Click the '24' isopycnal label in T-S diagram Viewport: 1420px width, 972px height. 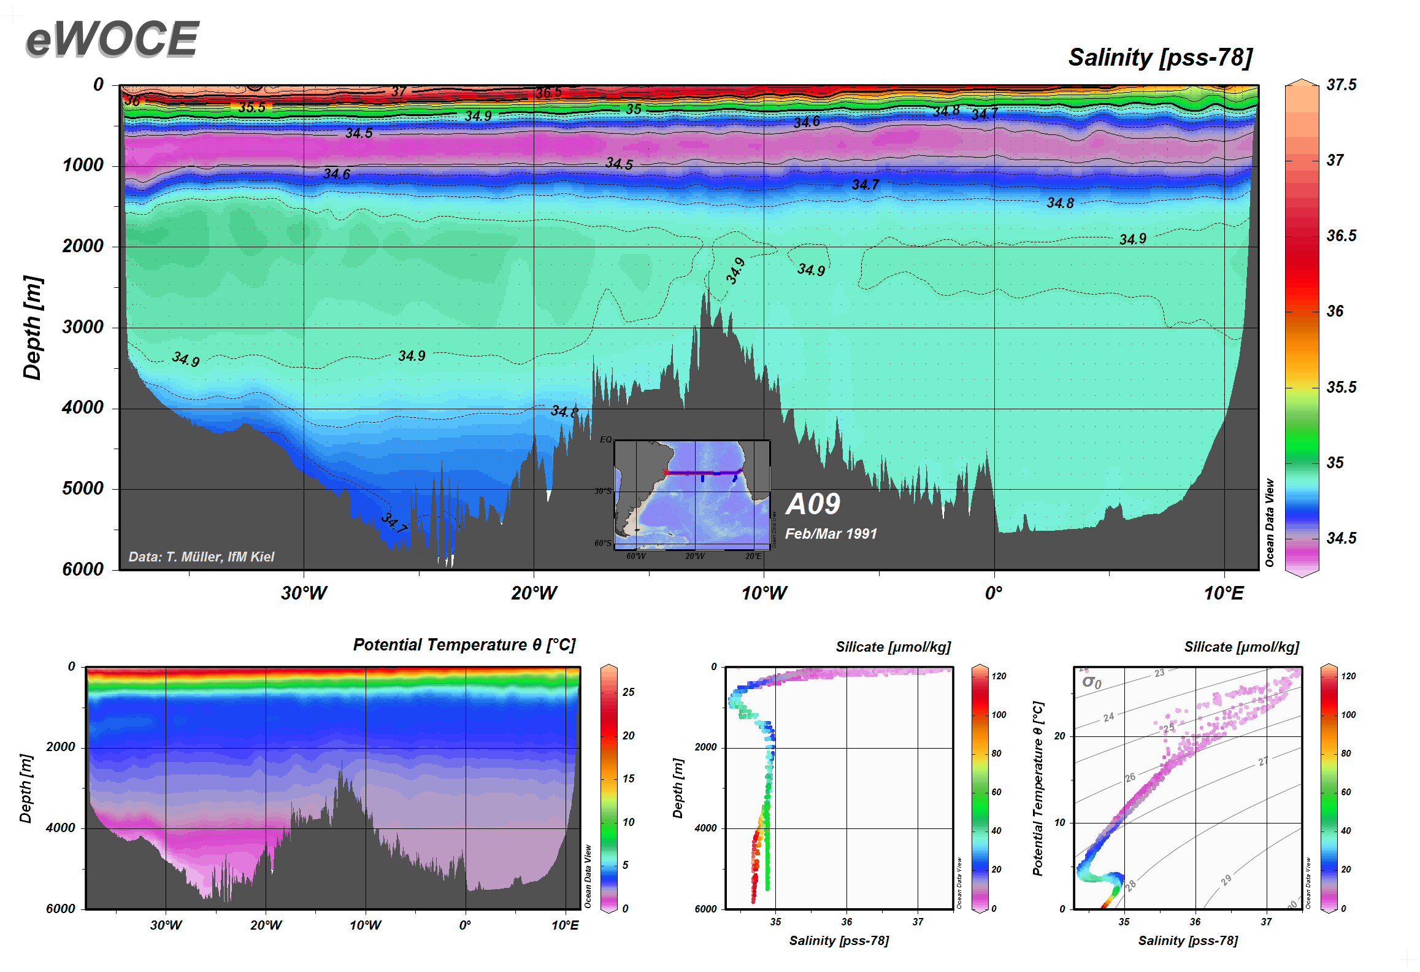point(1108,717)
